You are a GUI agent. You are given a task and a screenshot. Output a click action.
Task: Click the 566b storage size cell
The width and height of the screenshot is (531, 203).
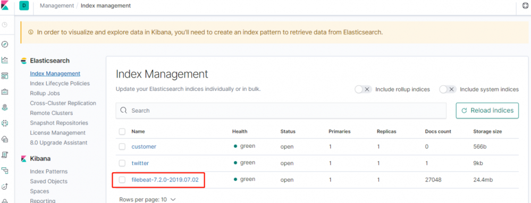[x=480, y=147]
